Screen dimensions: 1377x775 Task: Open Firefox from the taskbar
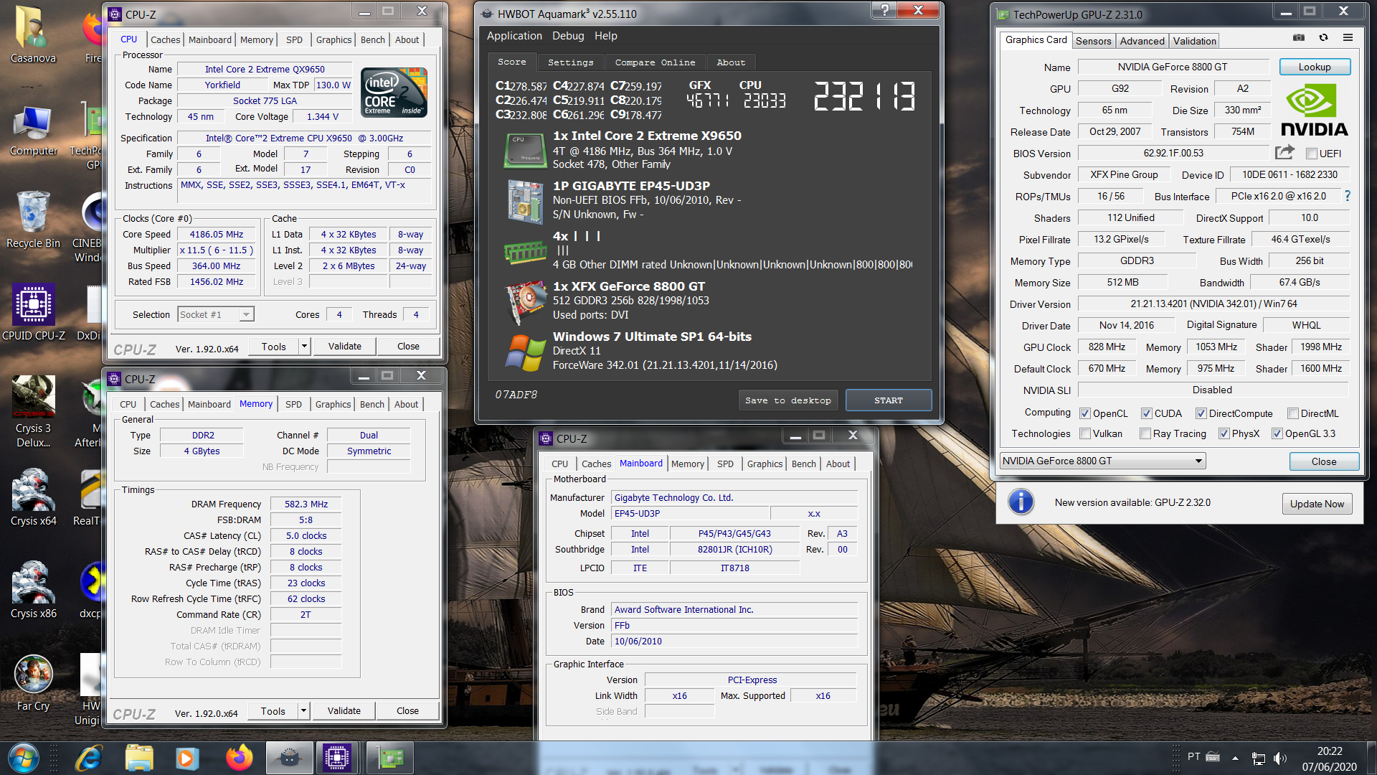239,758
